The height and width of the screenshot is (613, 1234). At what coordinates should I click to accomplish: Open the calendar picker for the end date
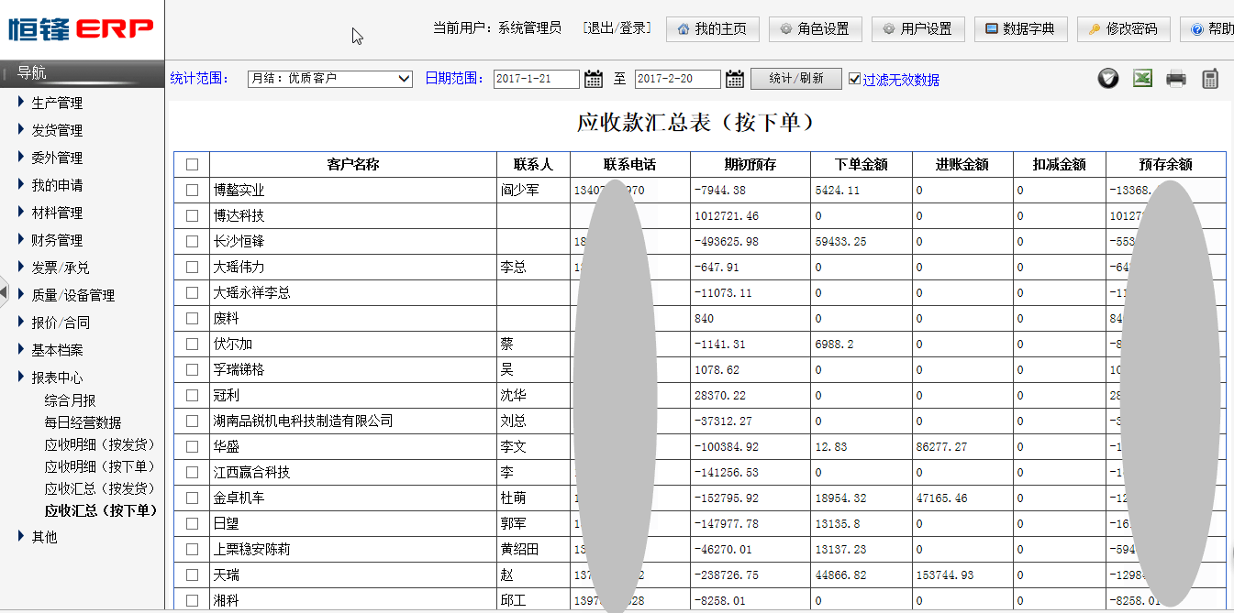[x=734, y=79]
